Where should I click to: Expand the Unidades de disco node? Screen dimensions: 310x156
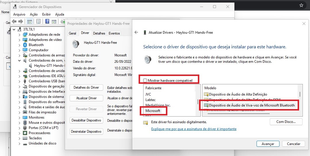[x=19, y=143]
